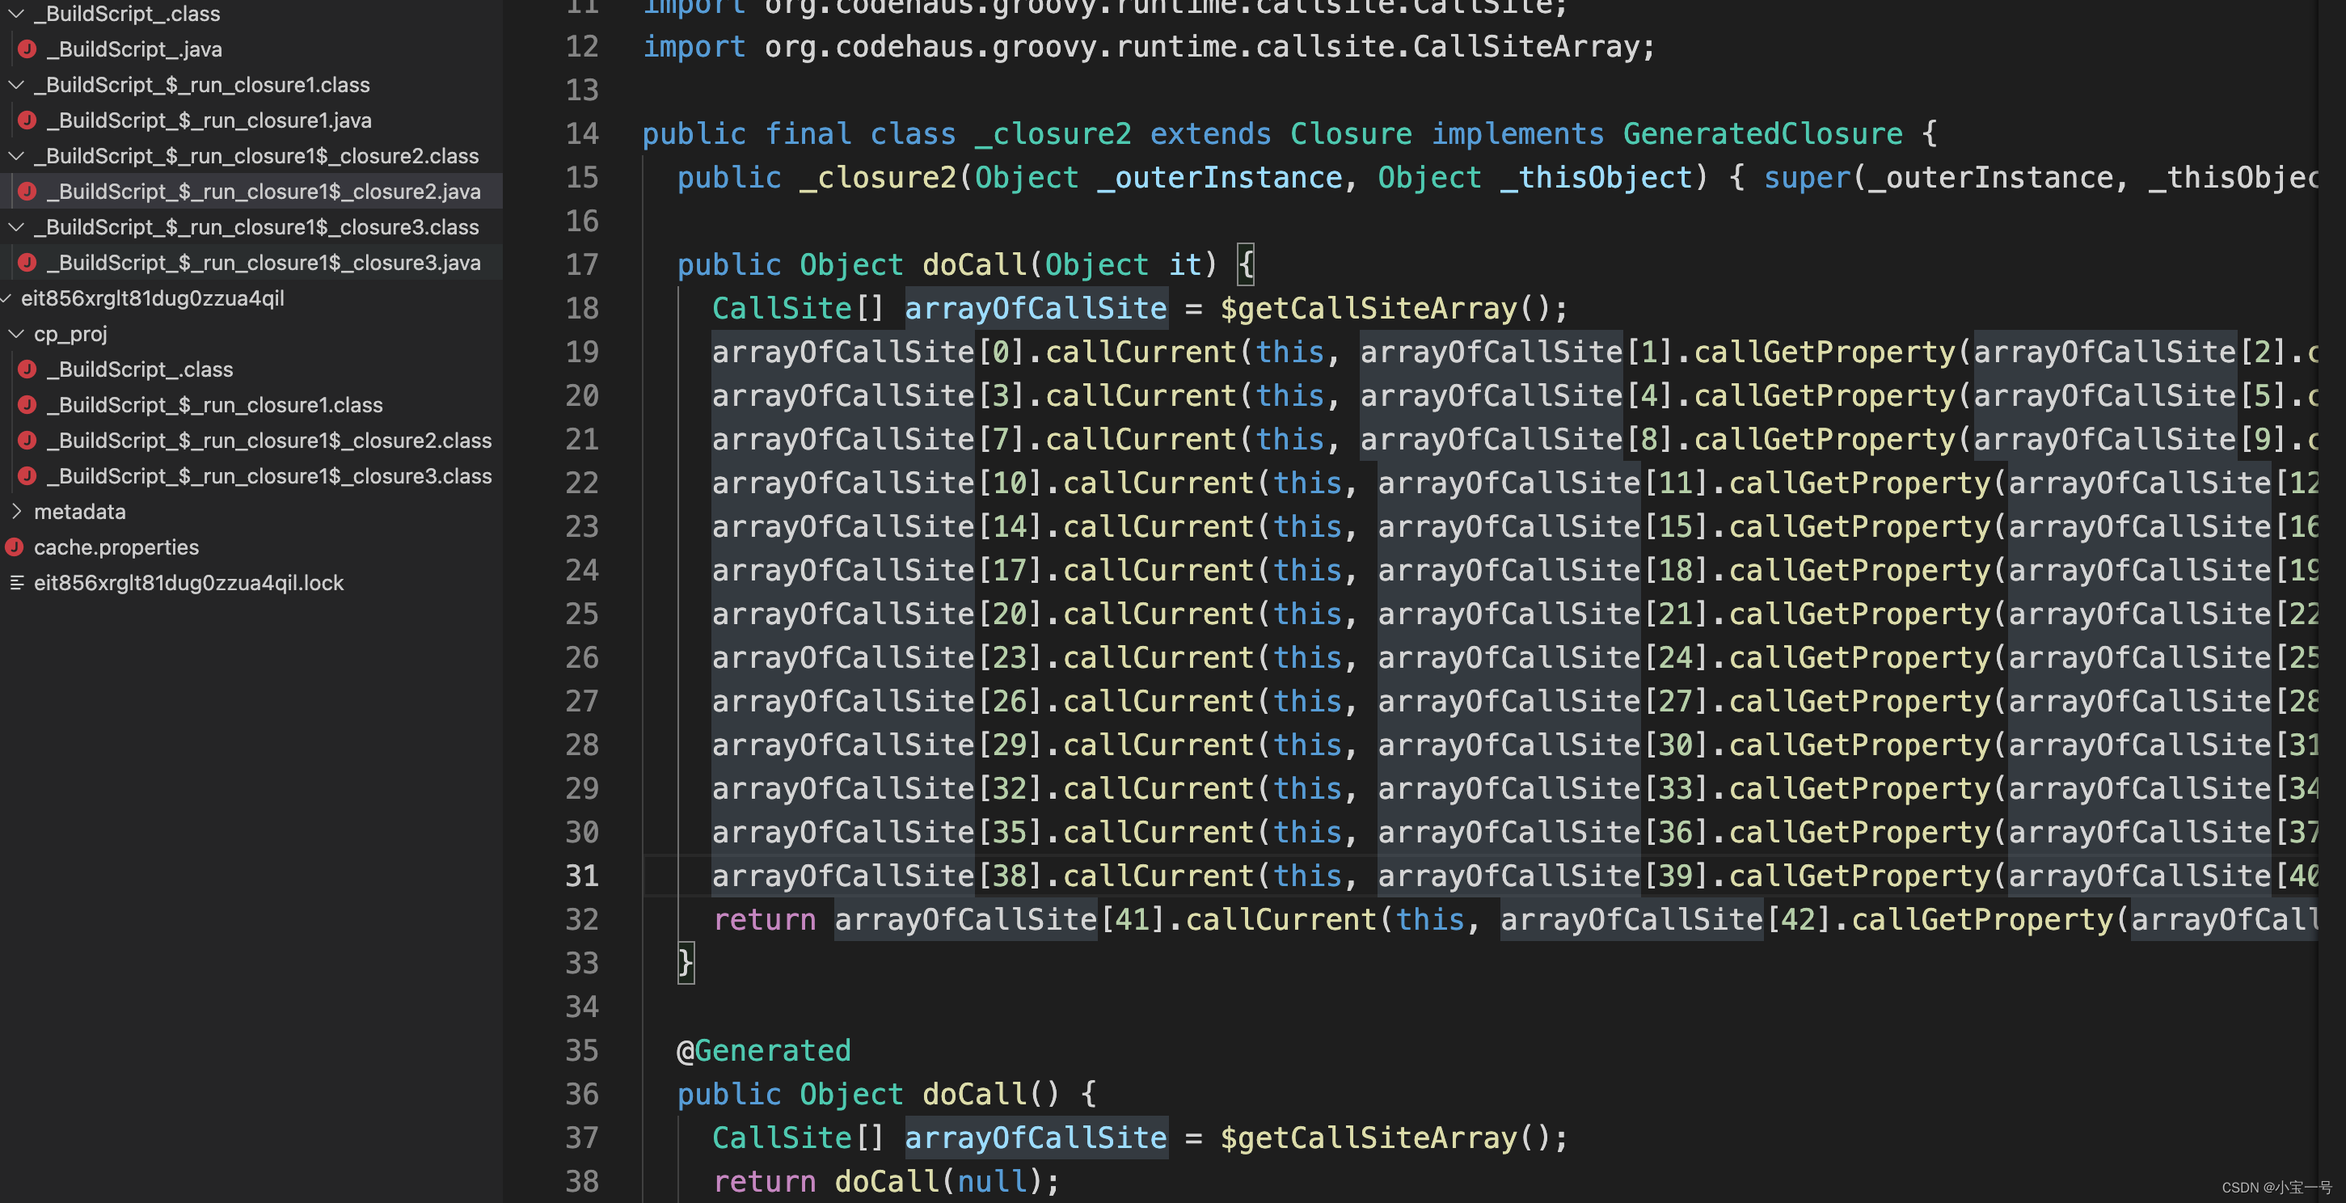The image size is (2346, 1203).
Task: Click Java icon of selected closure2.java file
Action: [27, 192]
